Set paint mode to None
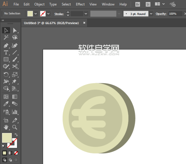Viewport: 186px width, 164px height. pyautogui.click(x=16, y=153)
